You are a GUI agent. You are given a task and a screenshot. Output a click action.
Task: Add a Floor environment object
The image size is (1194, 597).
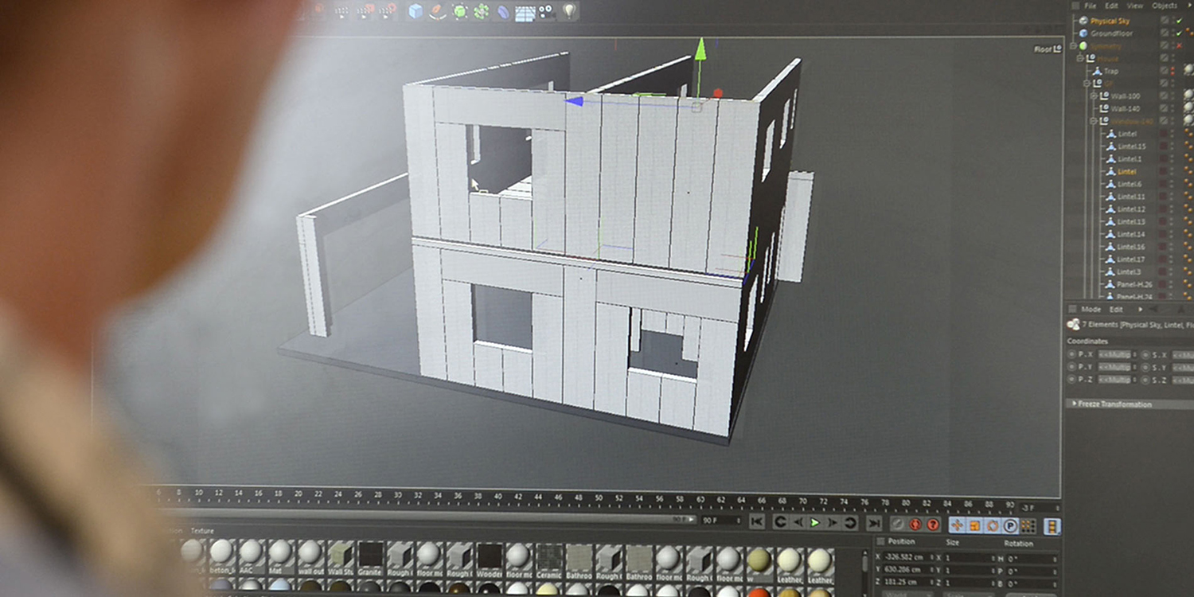click(x=525, y=12)
